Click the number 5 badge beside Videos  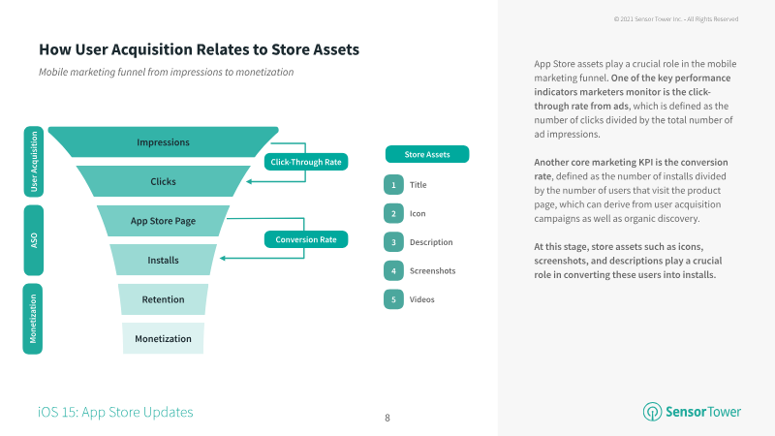[393, 299]
